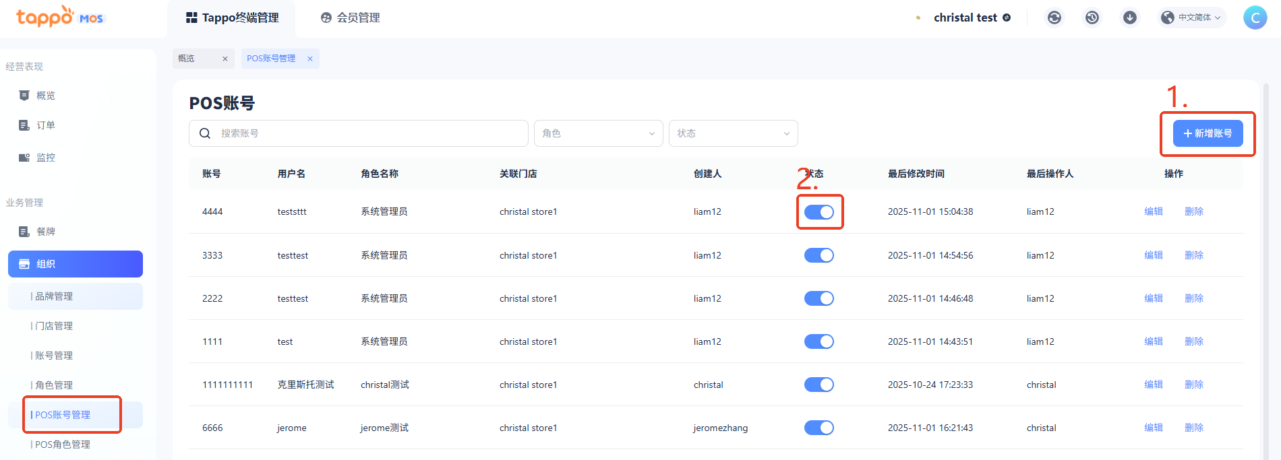Screen dimensions: 1281x460
Task: Click the refresh icon in top bar
Action: (1054, 18)
